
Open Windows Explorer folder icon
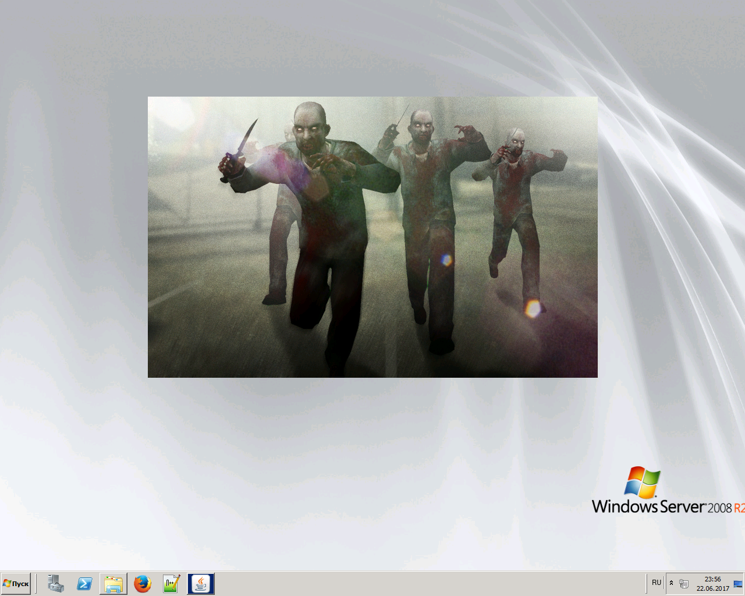point(113,584)
